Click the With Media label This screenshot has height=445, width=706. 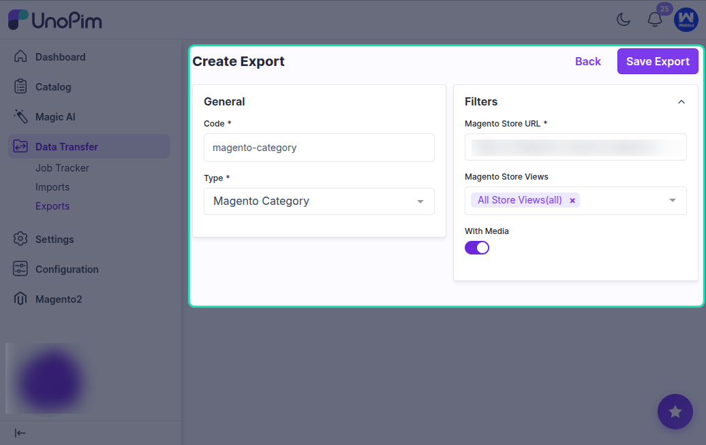487,231
